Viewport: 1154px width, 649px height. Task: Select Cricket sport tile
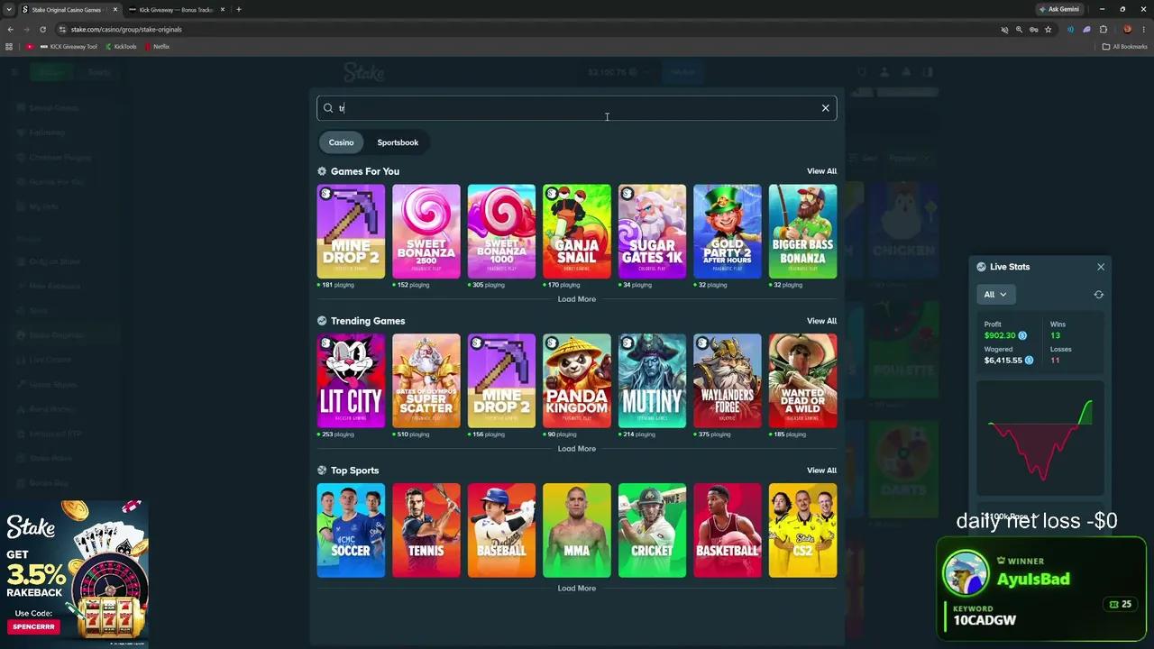[653, 530]
